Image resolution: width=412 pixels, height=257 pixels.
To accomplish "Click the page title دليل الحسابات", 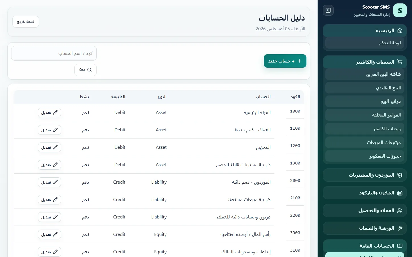I will point(282,18).
